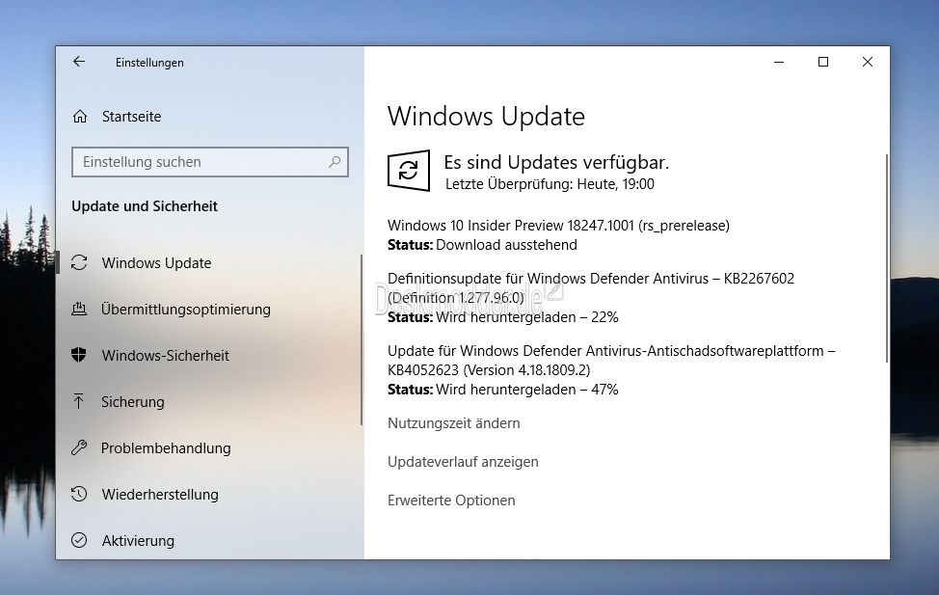The width and height of the screenshot is (939, 595).
Task: Go to Aktivierung
Action: 138,540
